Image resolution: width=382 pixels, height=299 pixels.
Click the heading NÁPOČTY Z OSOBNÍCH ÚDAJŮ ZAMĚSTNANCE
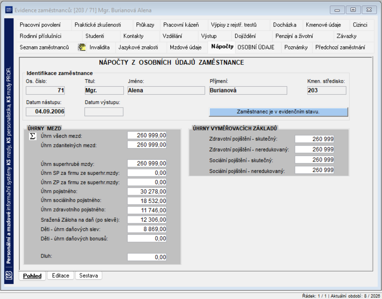[x=171, y=62]
